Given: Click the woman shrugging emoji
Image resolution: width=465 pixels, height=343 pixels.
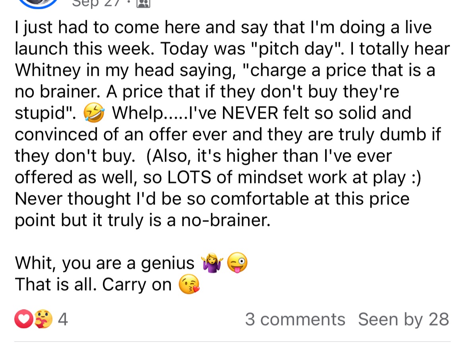Looking at the screenshot, I should (212, 263).
